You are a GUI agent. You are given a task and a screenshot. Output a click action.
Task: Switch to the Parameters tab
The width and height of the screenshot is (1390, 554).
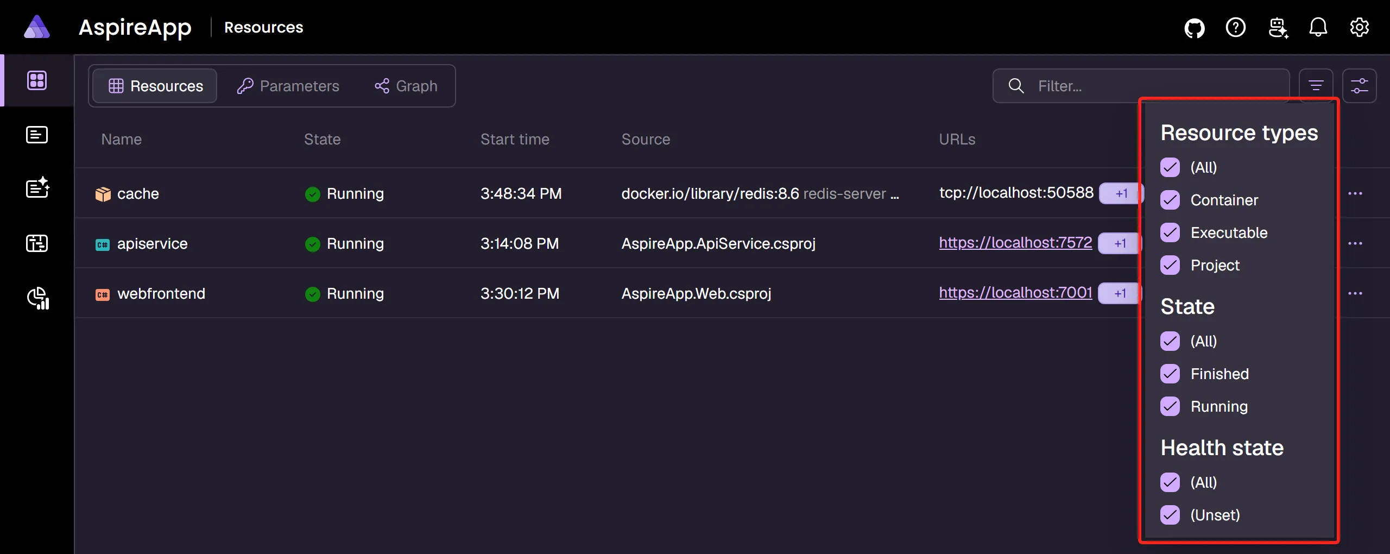[x=288, y=86]
